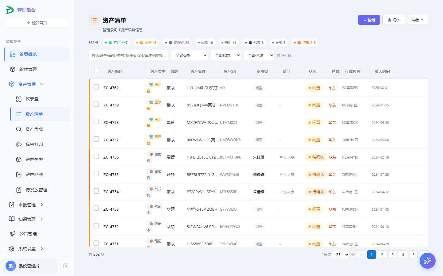
Task: Open the 全部类型 filter dropdown
Action: [x=190, y=55]
